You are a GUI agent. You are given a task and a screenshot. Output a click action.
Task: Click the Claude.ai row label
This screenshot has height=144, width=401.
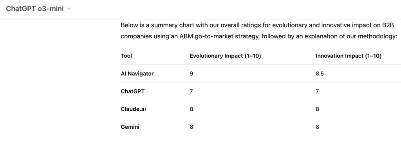133,109
